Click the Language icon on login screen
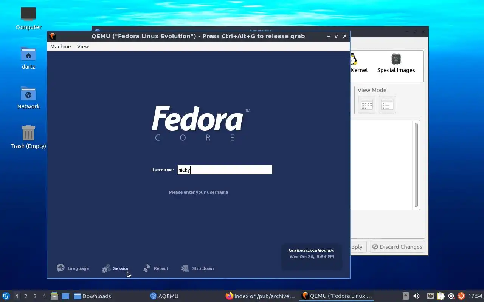The image size is (484, 302). [60, 268]
